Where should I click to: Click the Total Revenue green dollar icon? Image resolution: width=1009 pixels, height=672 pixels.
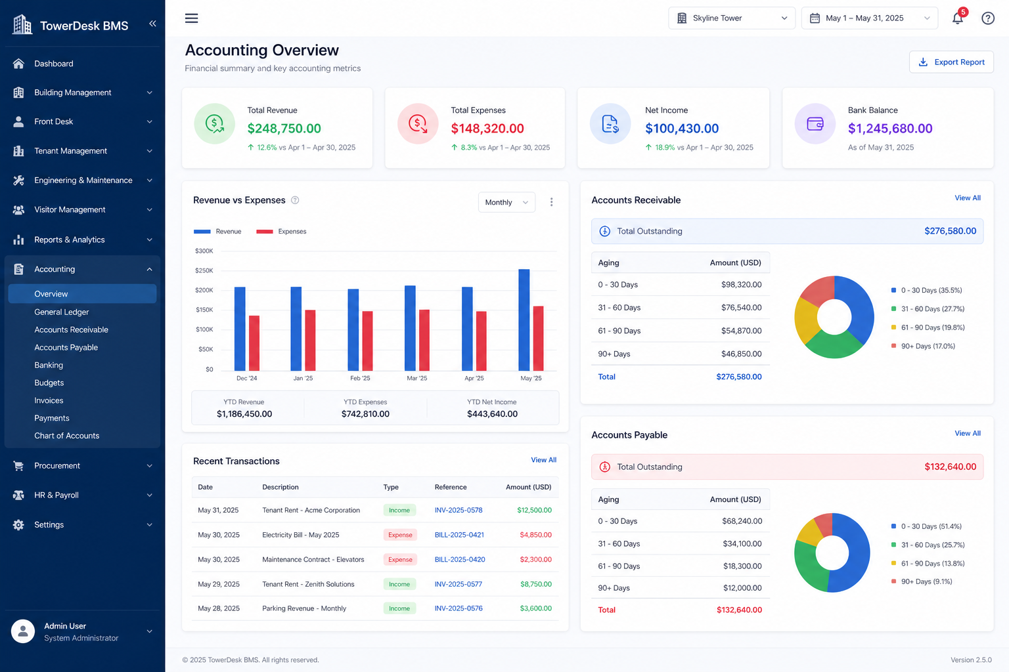pyautogui.click(x=215, y=123)
